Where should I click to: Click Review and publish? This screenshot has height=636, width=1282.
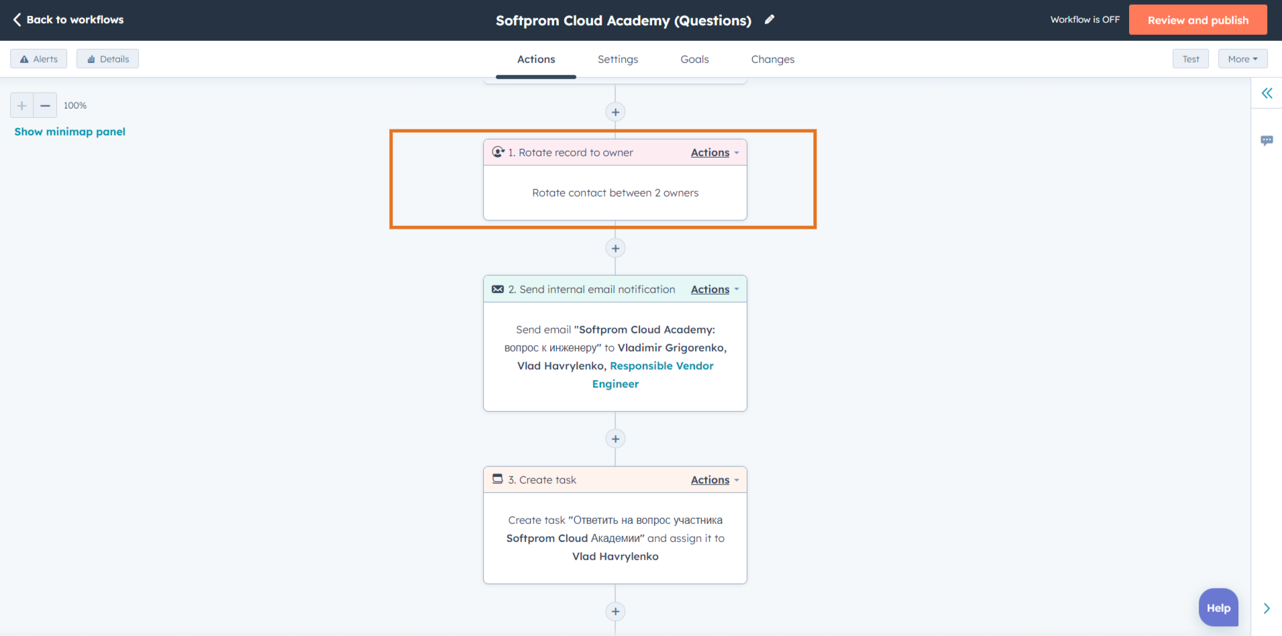point(1198,19)
